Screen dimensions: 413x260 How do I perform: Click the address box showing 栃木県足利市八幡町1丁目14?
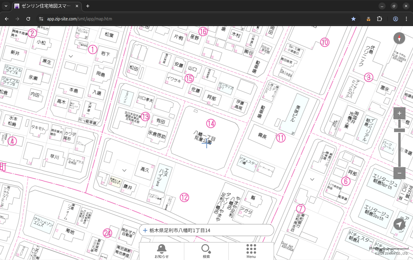point(206,230)
